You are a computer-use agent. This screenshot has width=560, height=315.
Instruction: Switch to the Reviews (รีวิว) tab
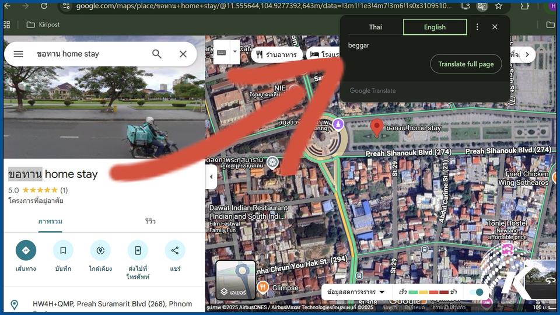(150, 222)
